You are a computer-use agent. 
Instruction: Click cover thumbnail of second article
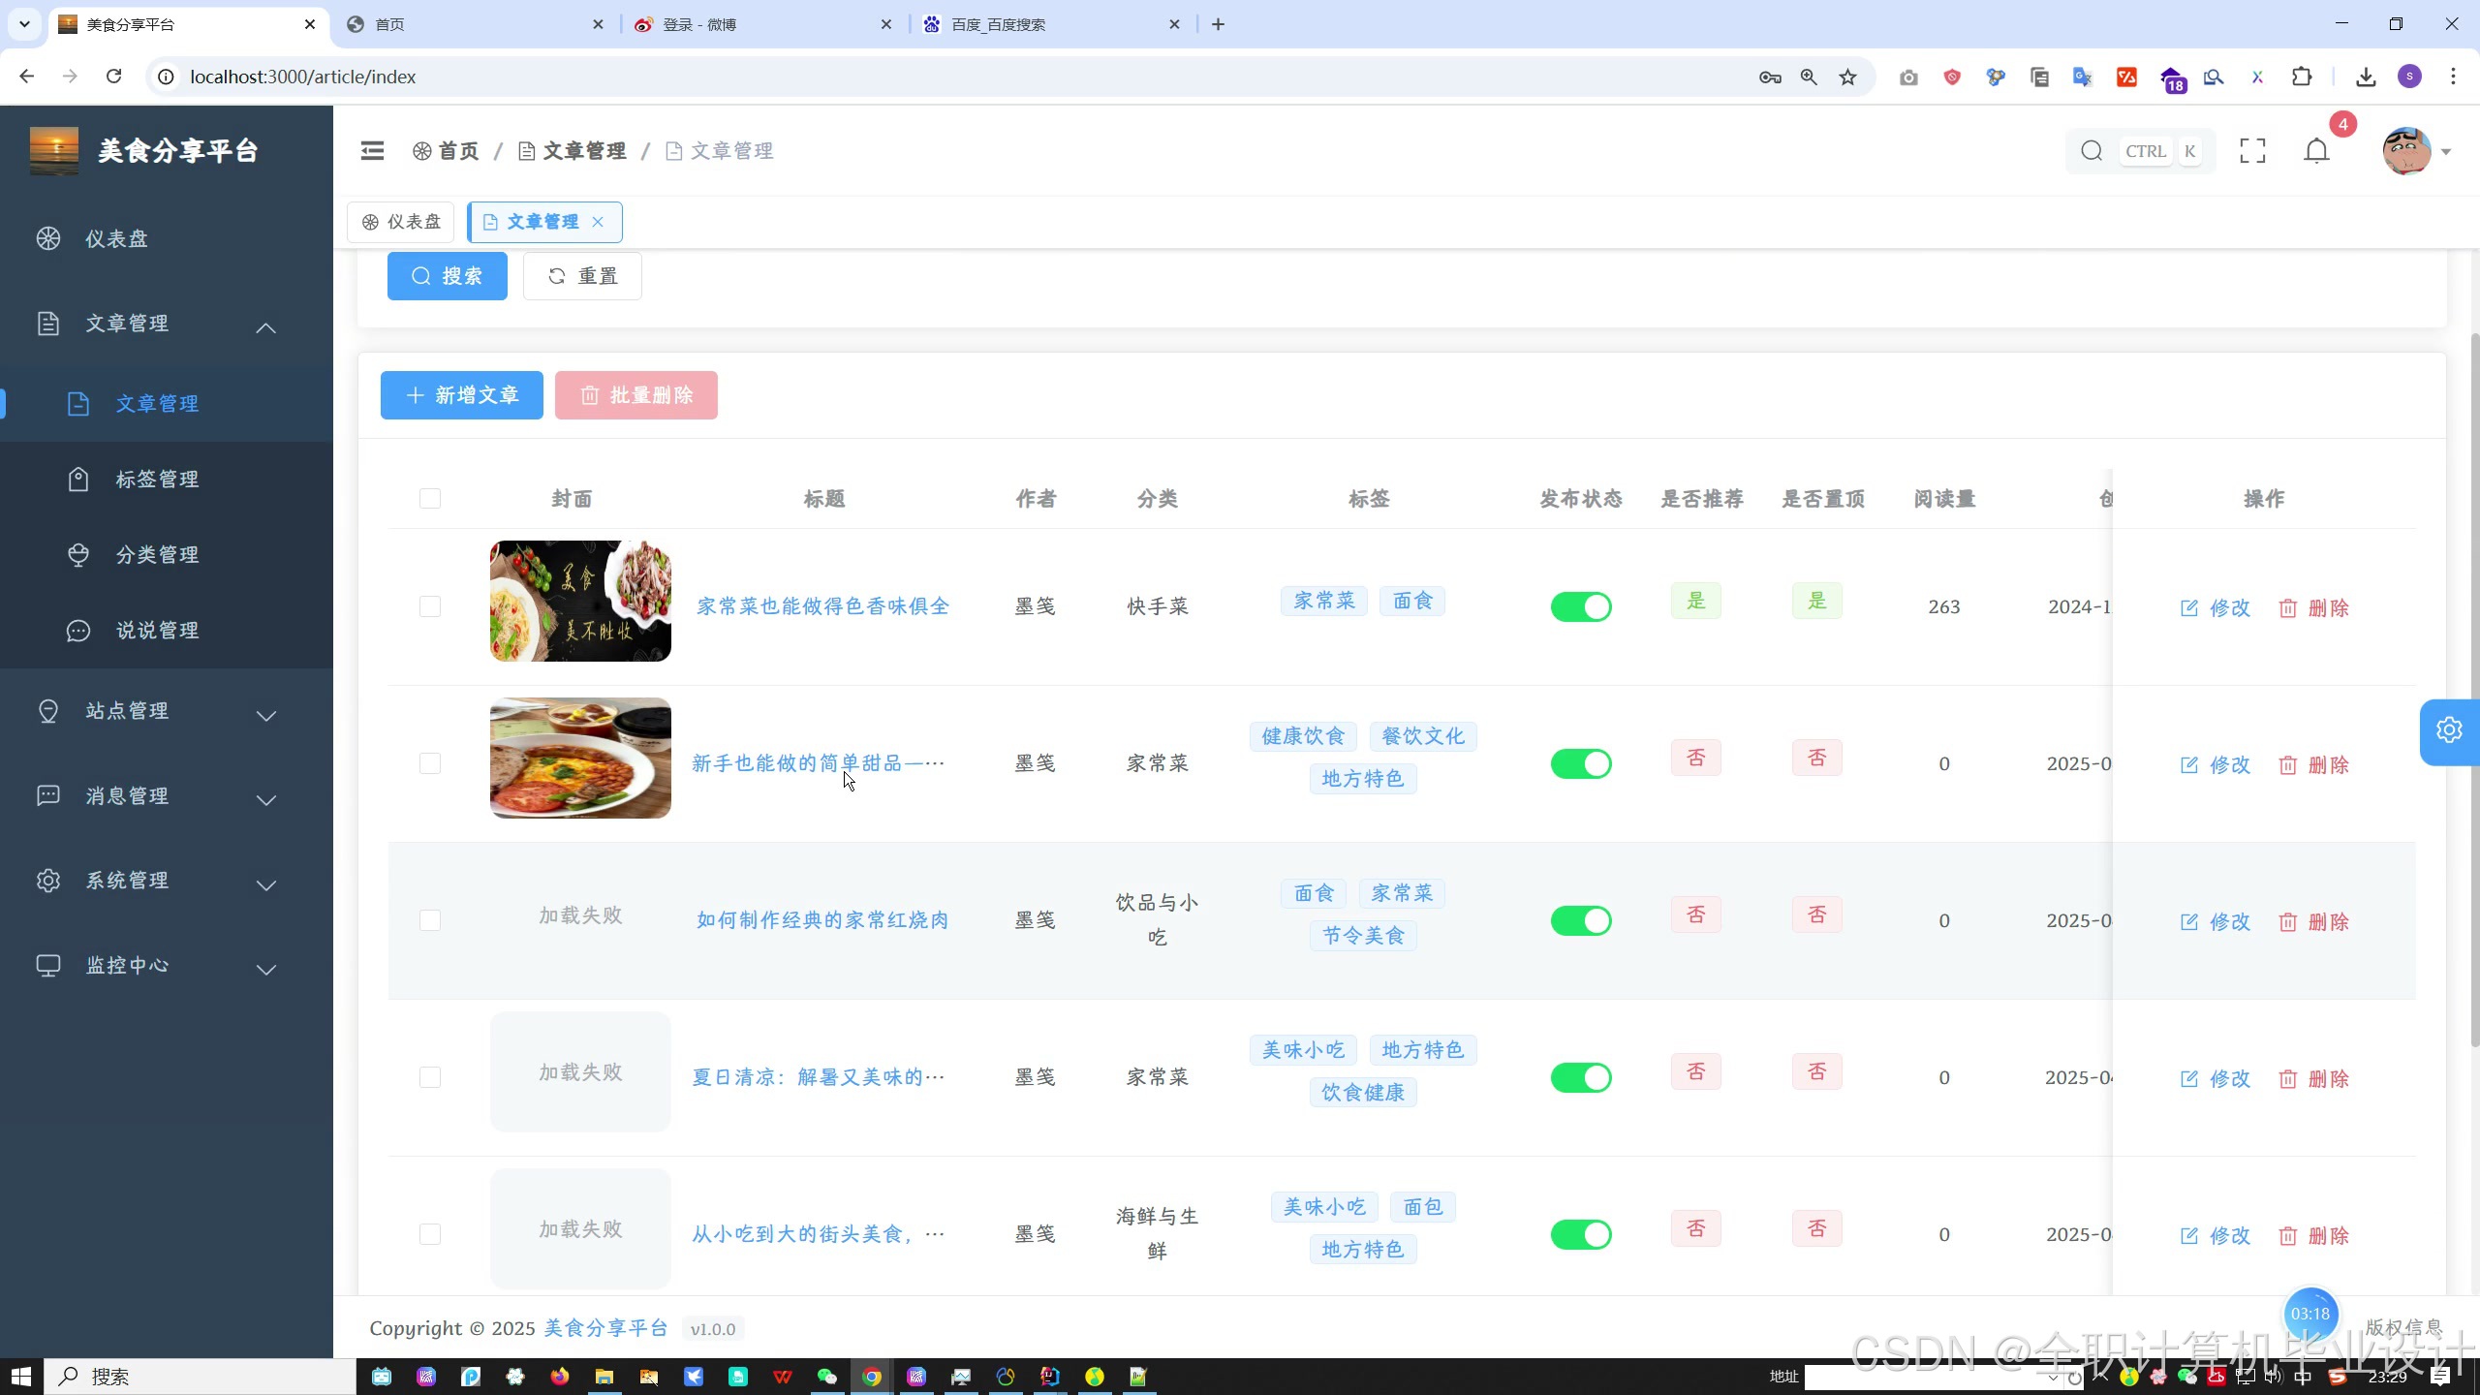click(580, 758)
